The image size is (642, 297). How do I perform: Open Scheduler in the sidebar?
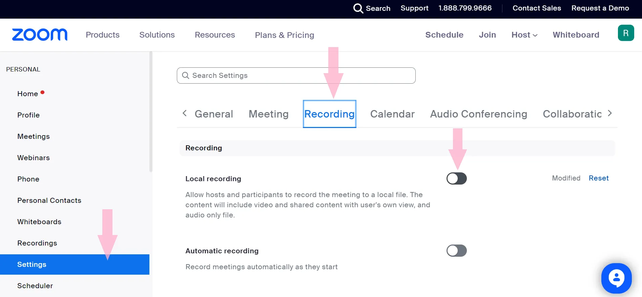tap(35, 286)
